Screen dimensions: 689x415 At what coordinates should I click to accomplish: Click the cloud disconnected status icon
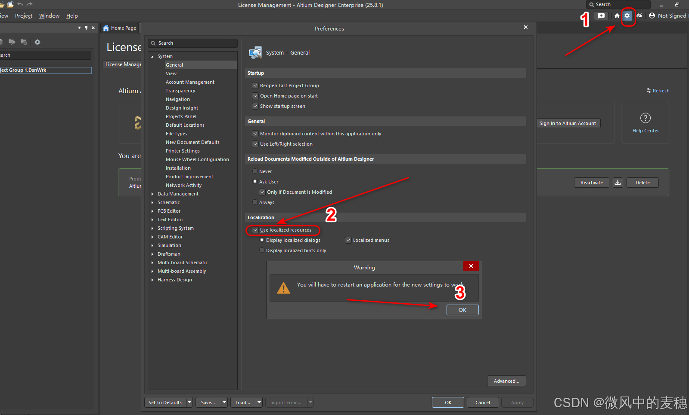pos(639,15)
